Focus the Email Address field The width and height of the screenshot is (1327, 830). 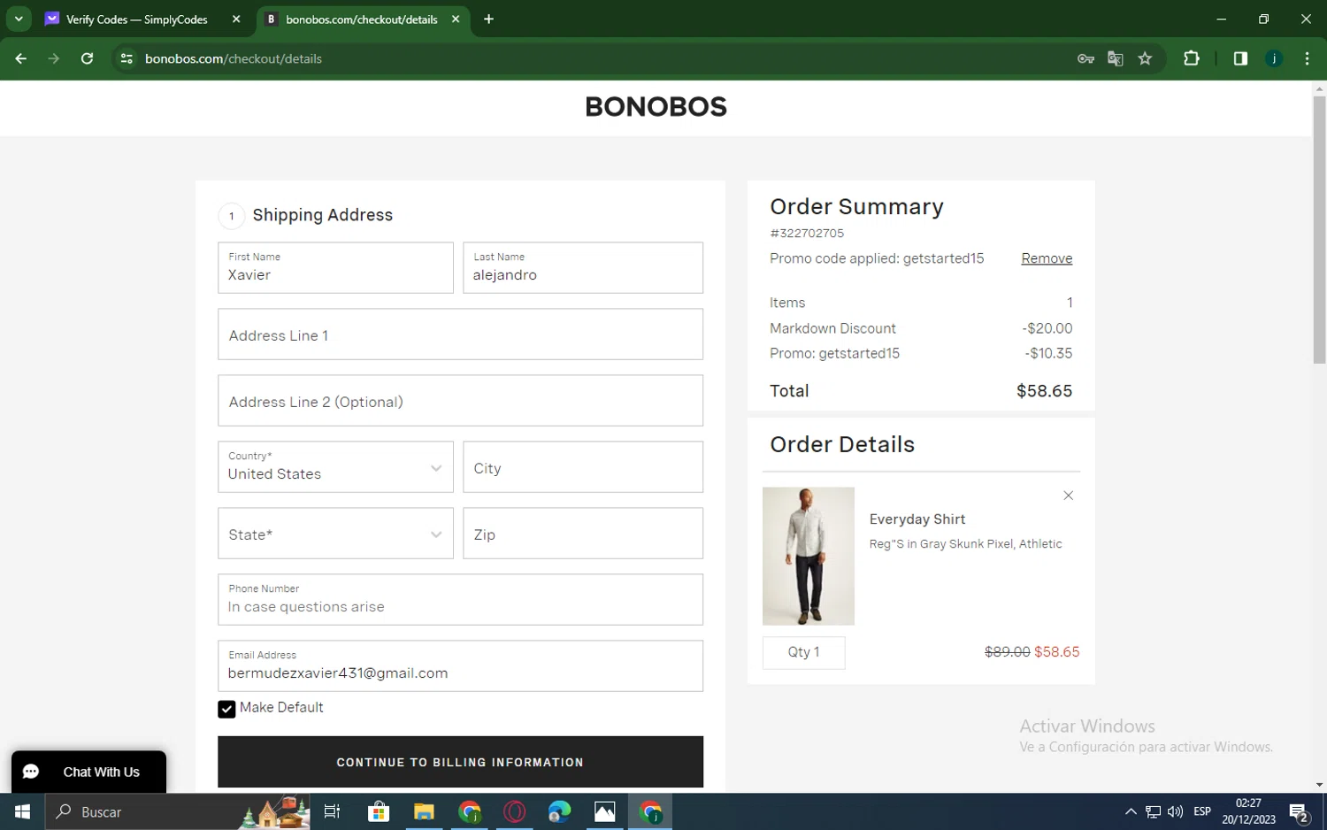[x=460, y=666]
